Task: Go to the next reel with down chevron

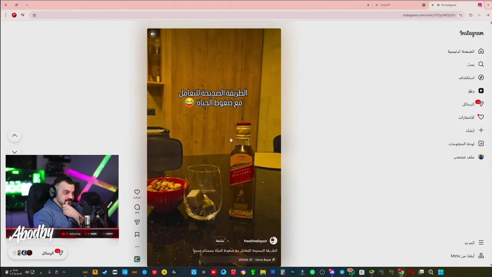Action: [x=15, y=152]
